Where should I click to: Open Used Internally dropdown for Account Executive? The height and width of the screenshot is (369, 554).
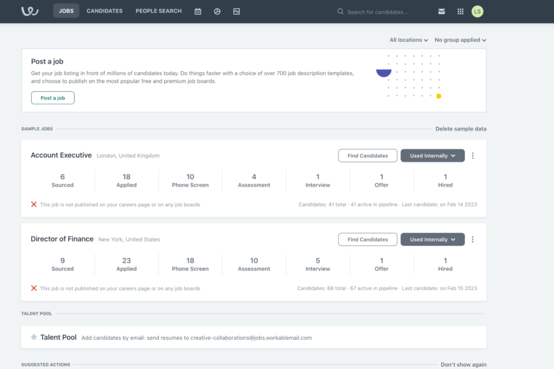pos(432,156)
